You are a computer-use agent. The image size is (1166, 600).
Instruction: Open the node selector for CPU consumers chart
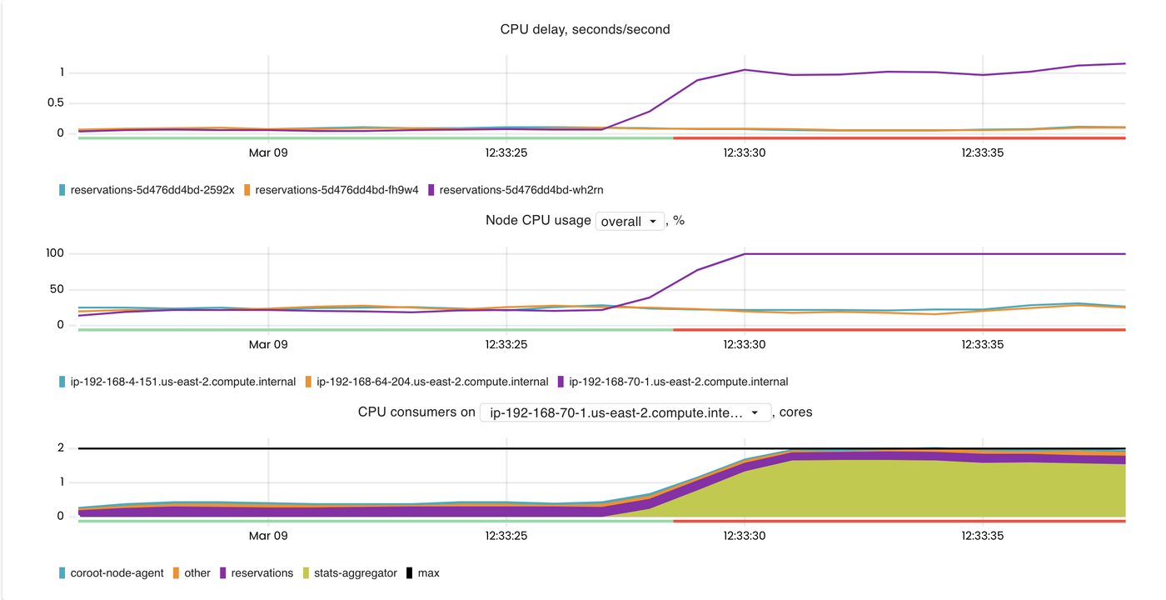pyautogui.click(x=624, y=412)
